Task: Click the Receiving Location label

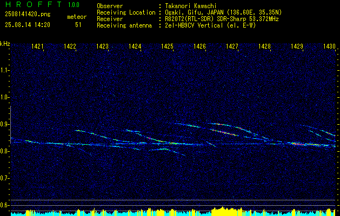Action: pos(126,12)
